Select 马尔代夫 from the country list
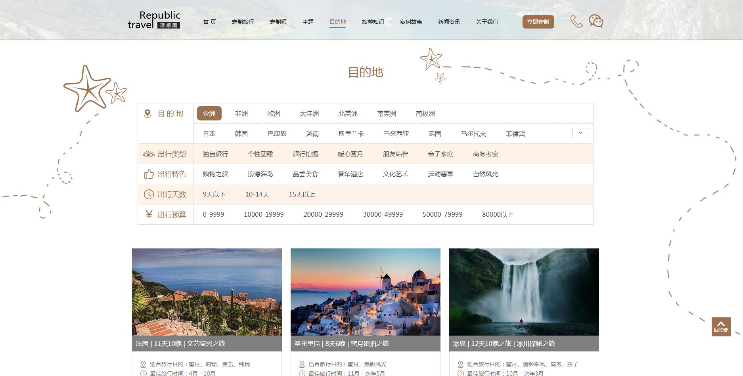Viewport: 743px width, 376px height. [x=473, y=134]
